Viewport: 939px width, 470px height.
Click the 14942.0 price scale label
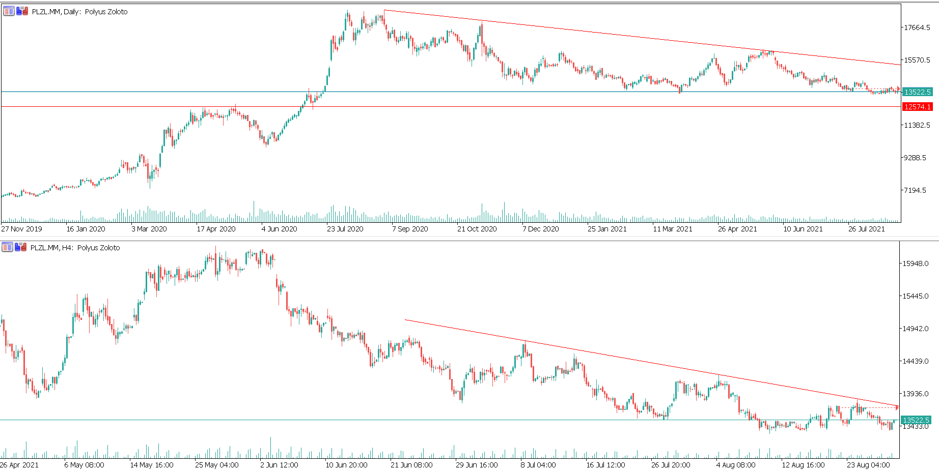tap(916, 329)
